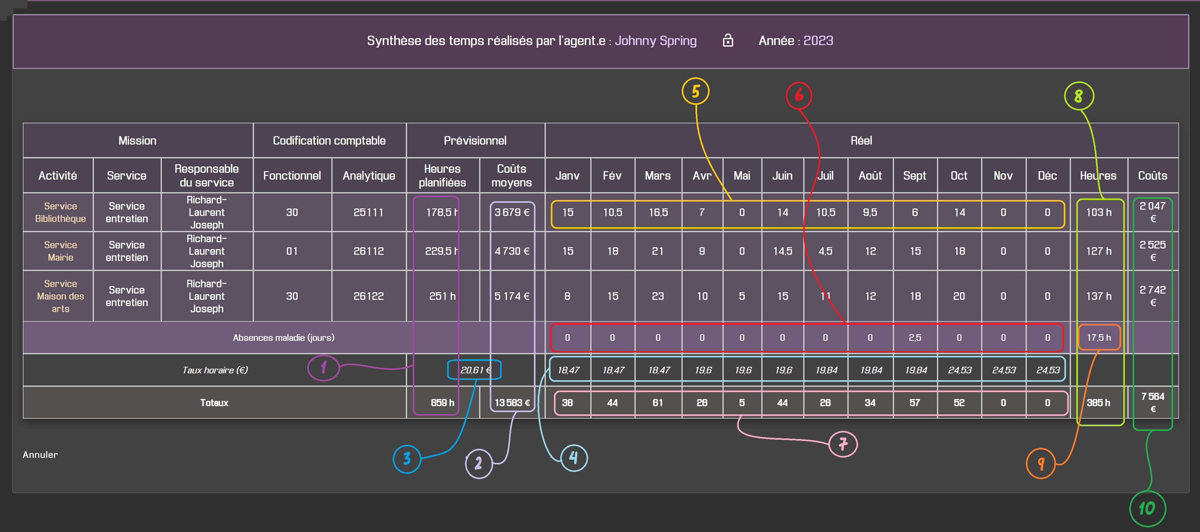The image size is (1200, 532).
Task: Click average cost 5 174 €
Action: click(x=512, y=296)
